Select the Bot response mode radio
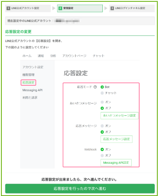Screen dimensions: 158x196 [x=102, y=87]
